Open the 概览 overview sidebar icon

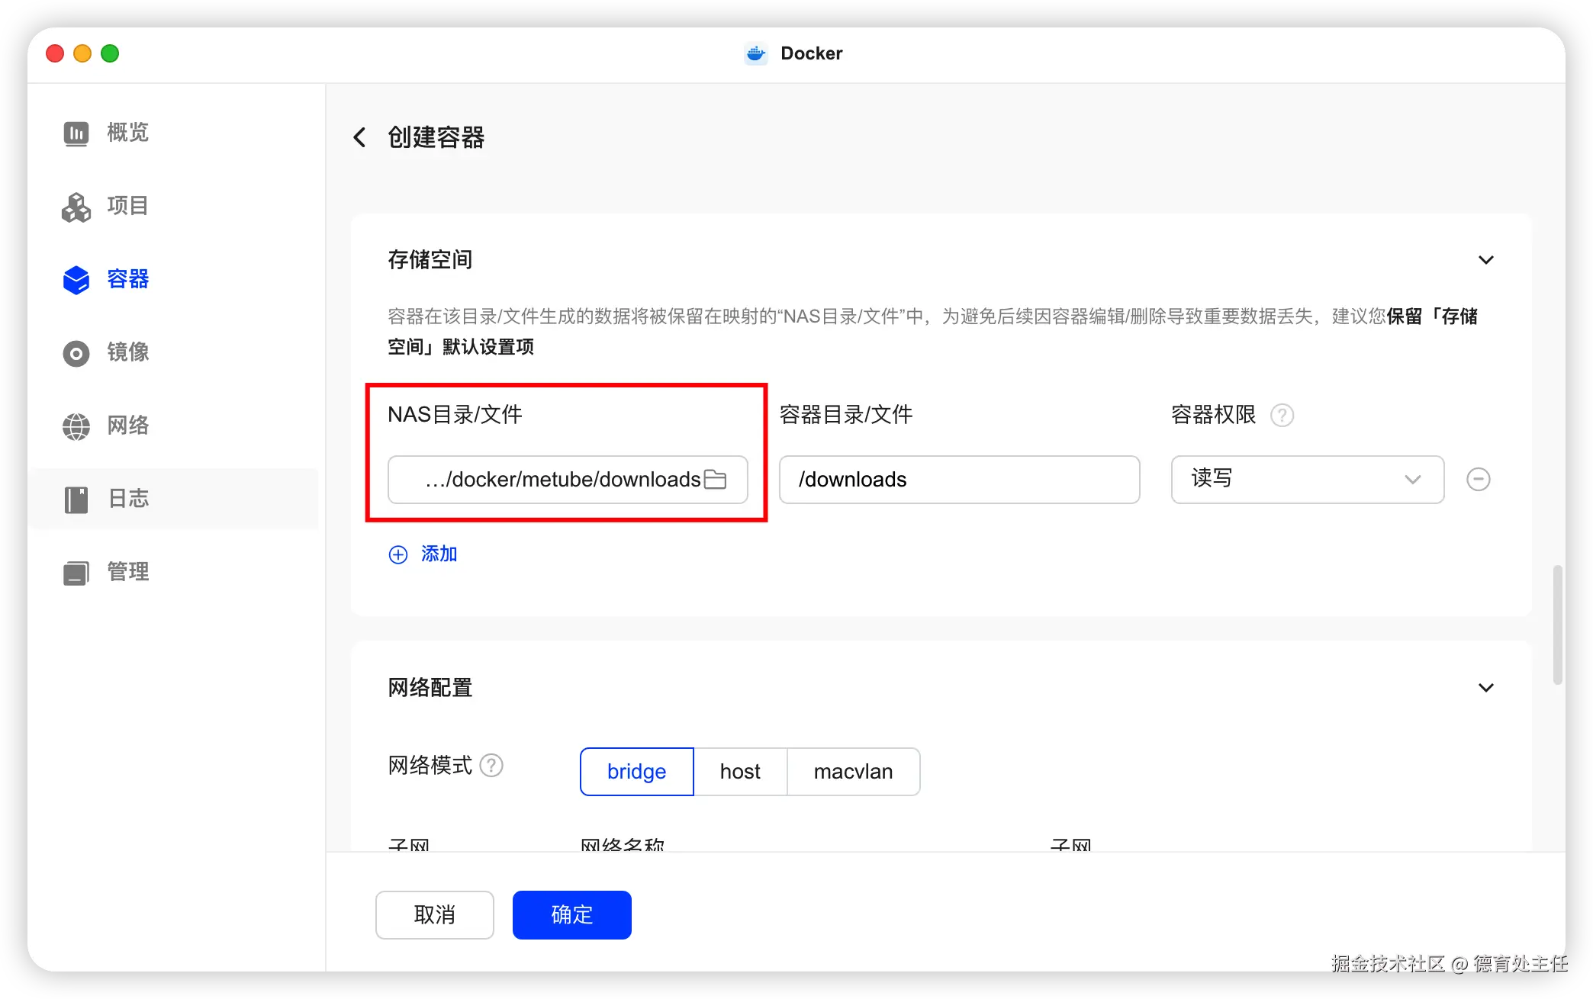tap(76, 133)
